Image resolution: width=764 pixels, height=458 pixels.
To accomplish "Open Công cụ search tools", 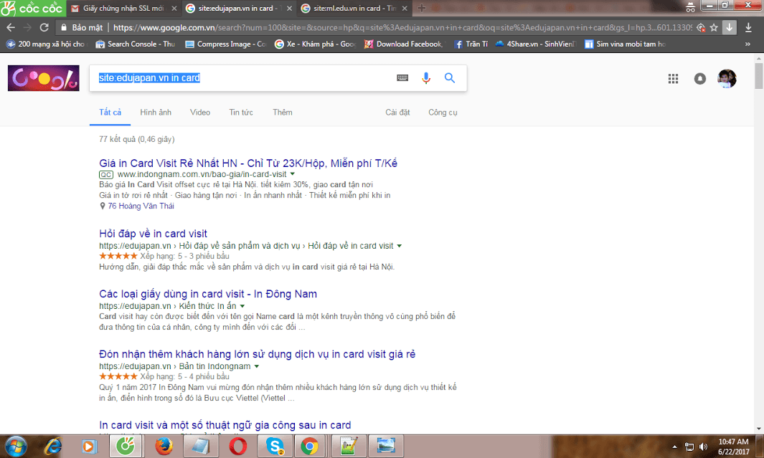I will (443, 113).
